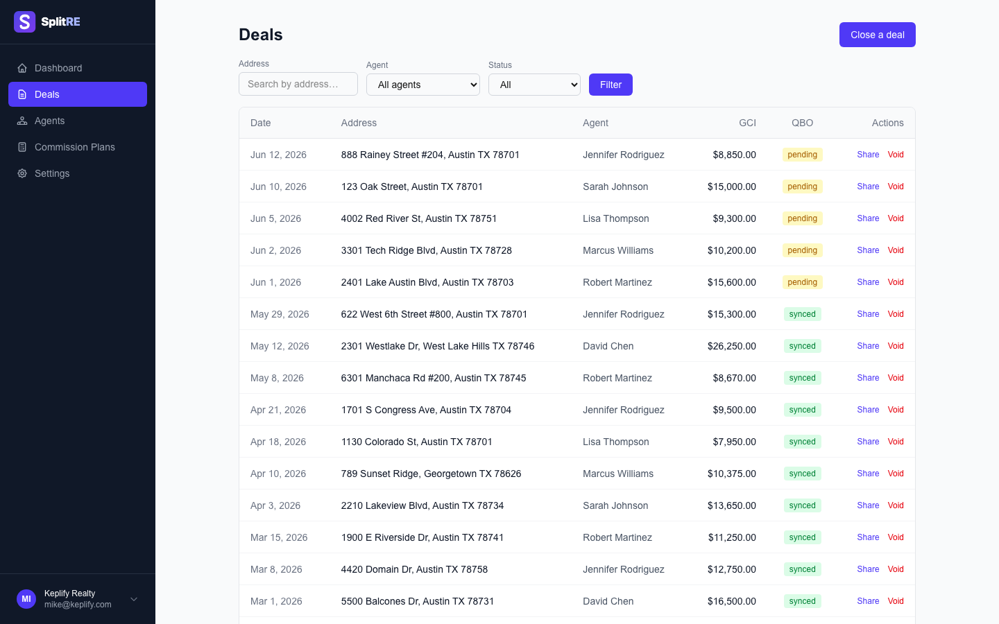Click the Deals document icon in sidebar
Image resolution: width=999 pixels, height=624 pixels.
tap(22, 94)
